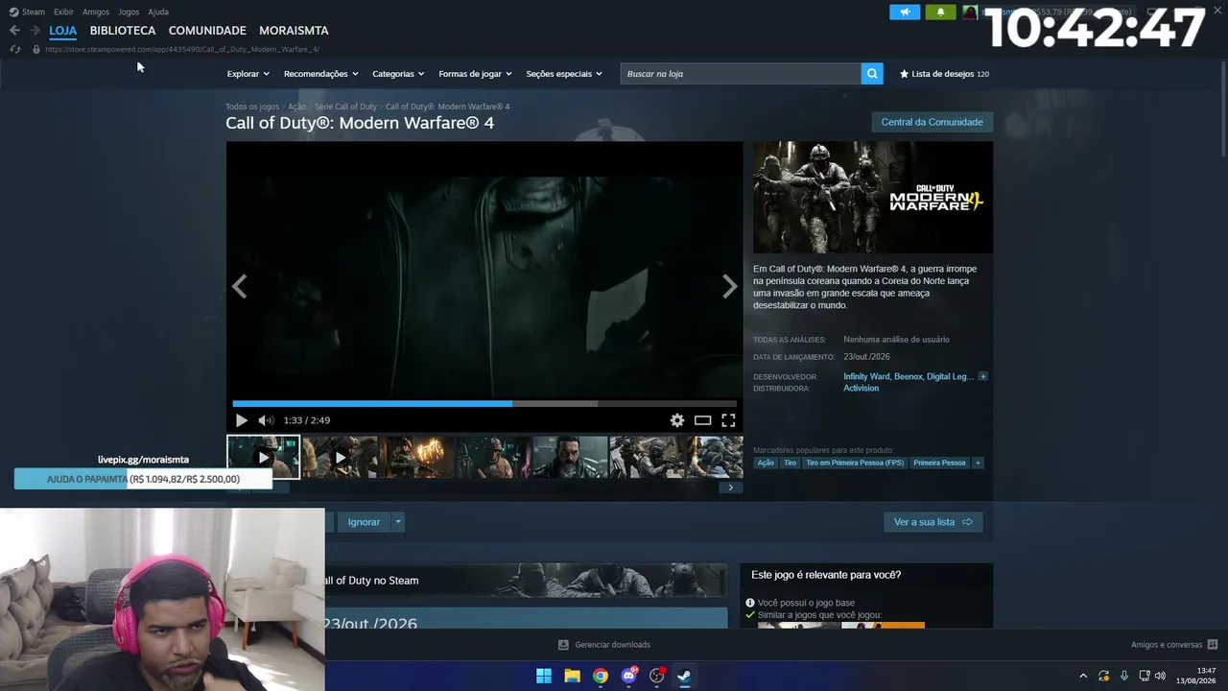Screen dimensions: 1228x691
Task: Open the Steam menu
Action: [x=28, y=12]
